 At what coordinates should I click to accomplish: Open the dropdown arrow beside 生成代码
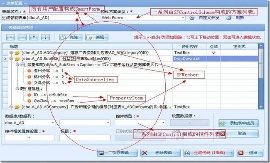(231, 153)
